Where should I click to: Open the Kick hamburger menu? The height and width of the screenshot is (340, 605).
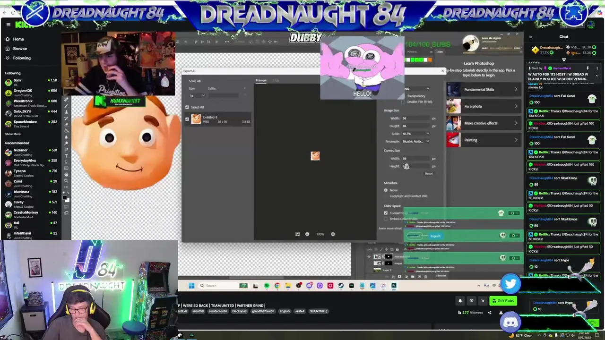click(x=8, y=25)
